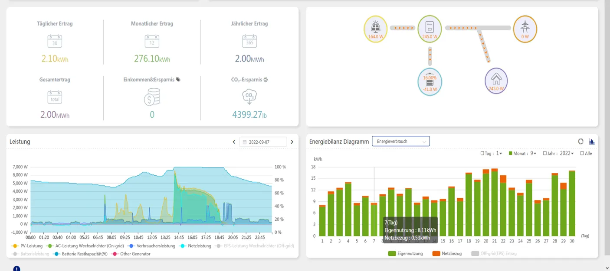Image resolution: width=610 pixels, height=271 pixels.
Task: Click the date field 2022-09-07
Action: click(263, 142)
